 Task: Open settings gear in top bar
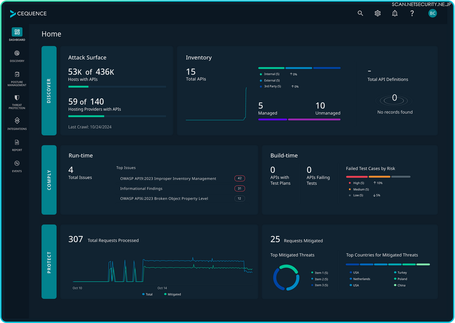[x=378, y=13]
